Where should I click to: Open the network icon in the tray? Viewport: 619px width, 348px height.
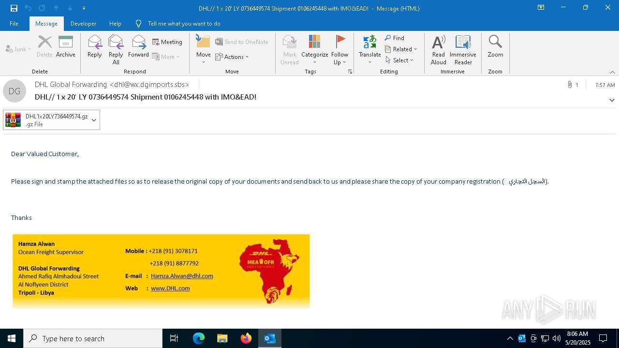[545, 338]
